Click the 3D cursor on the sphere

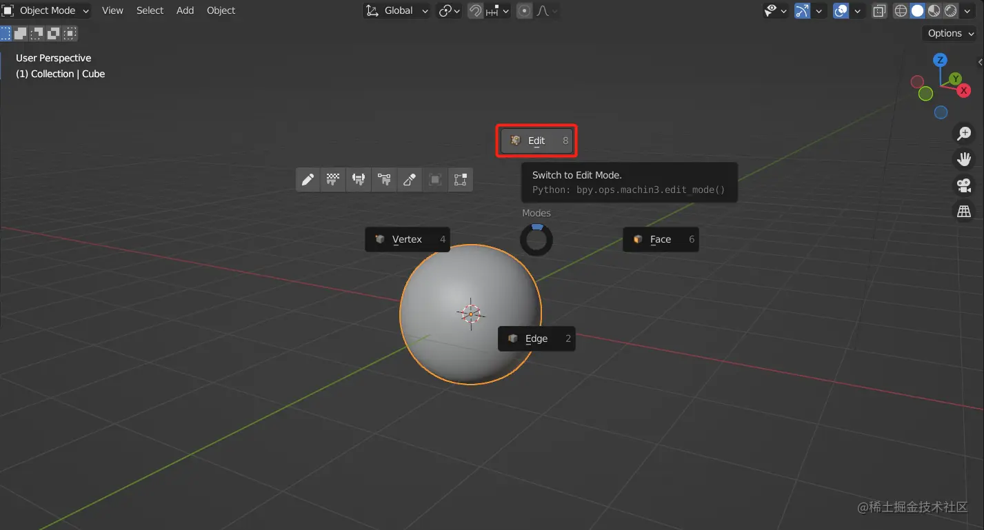tap(471, 314)
